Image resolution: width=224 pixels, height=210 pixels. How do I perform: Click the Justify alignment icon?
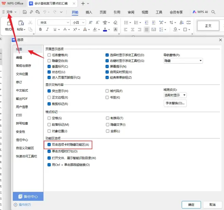coord(147,29)
